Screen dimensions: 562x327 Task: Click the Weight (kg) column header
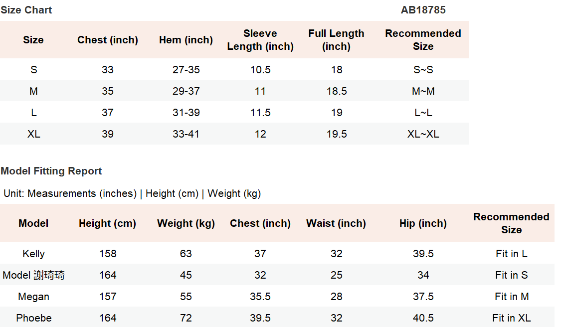[186, 223]
